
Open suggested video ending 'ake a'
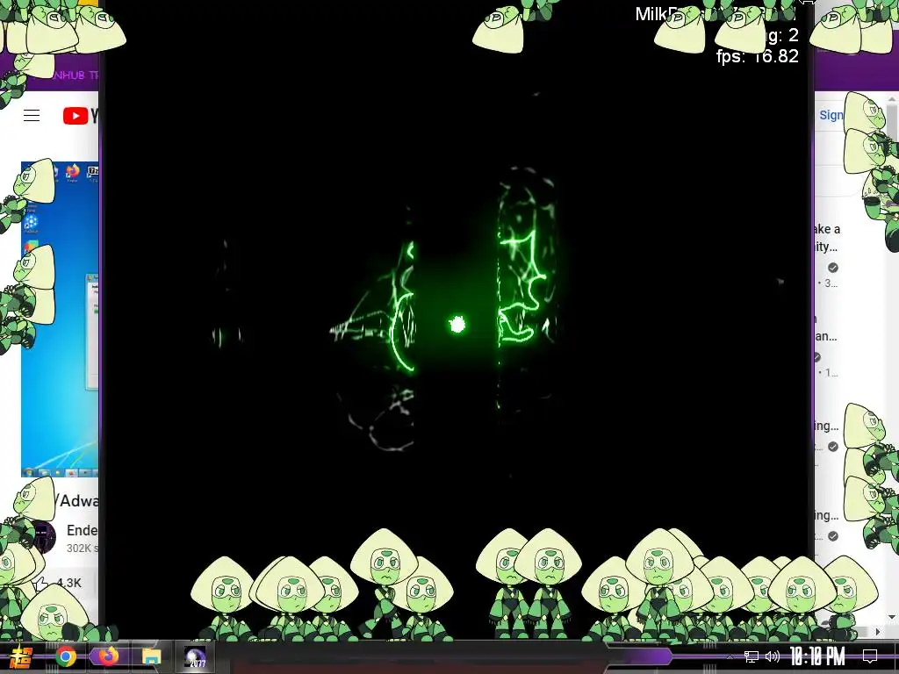click(827, 229)
